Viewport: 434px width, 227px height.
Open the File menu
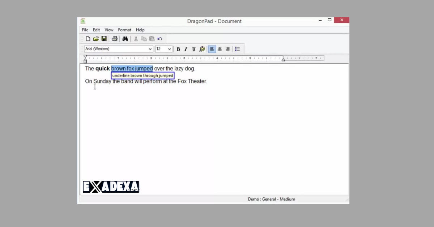pyautogui.click(x=85, y=30)
